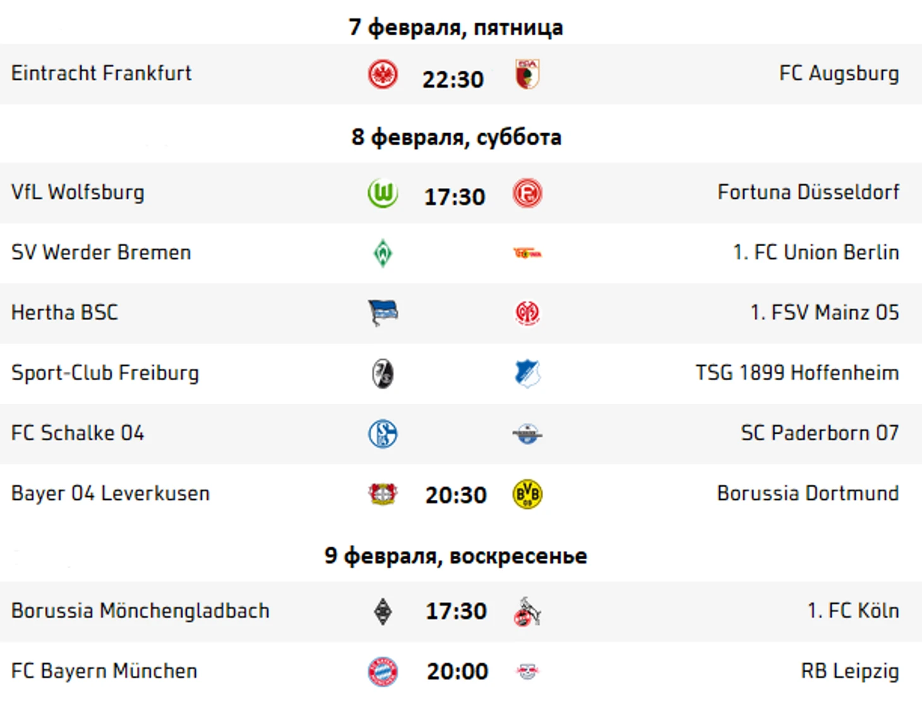Select the VfL Wolfsburg green logo
This screenshot has height=712, width=922.
383,193
